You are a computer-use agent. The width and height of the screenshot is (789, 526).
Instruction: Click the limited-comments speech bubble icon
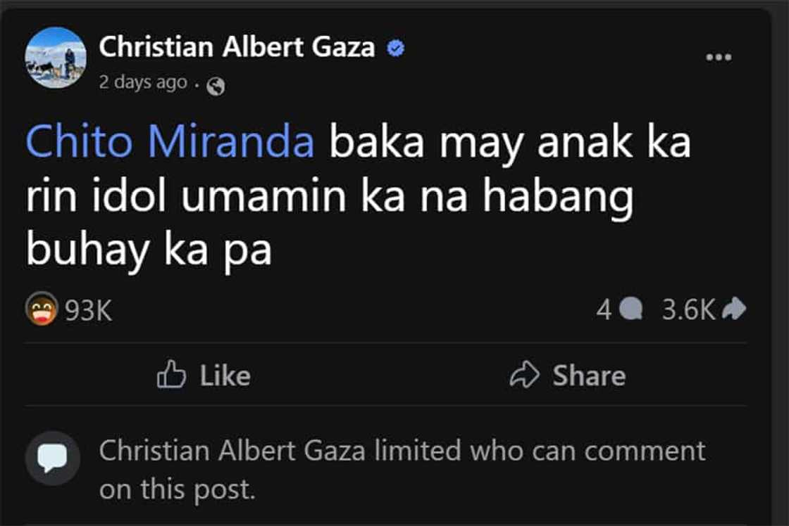tap(53, 458)
